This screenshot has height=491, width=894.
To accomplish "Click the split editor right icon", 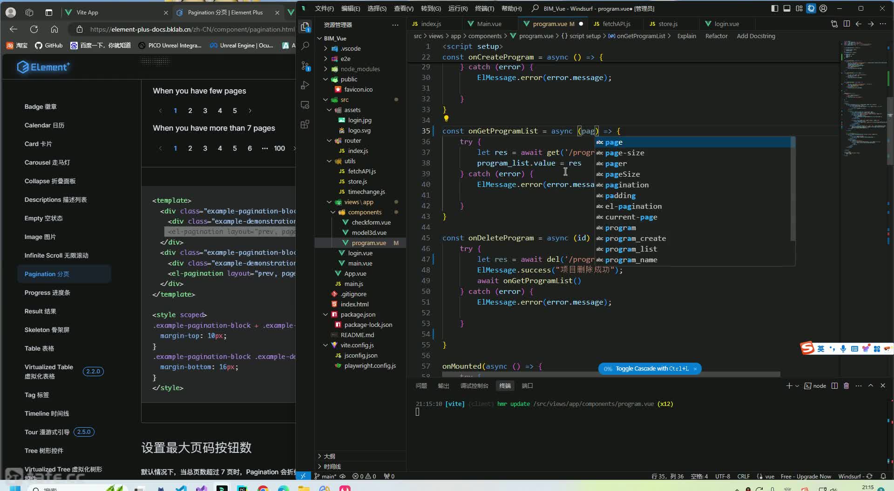I will (847, 24).
